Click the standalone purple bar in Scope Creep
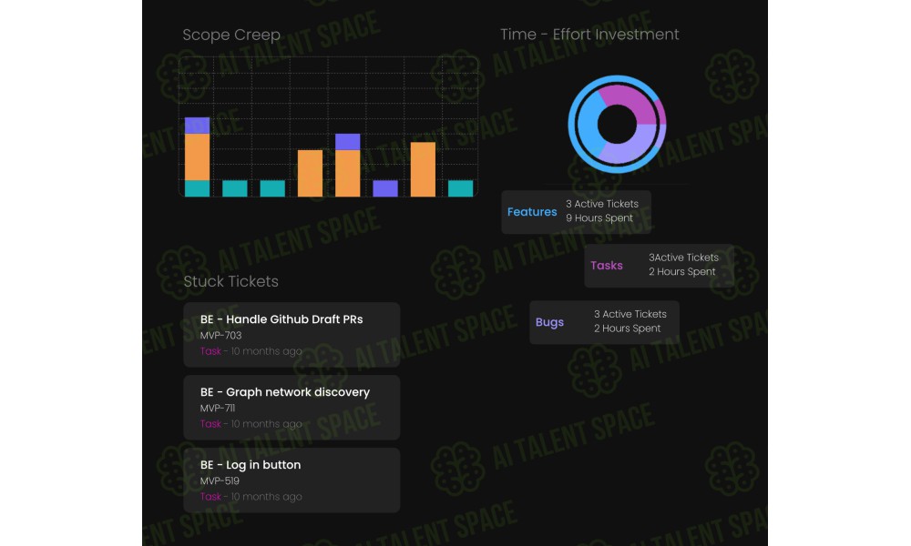The image size is (911, 546). [385, 188]
